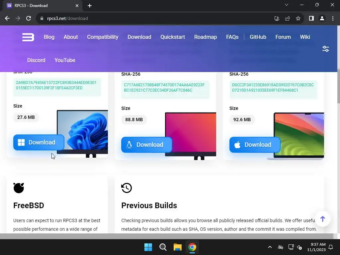
Task: Click the address bar URL rpcs3.net/download
Action: click(67, 19)
